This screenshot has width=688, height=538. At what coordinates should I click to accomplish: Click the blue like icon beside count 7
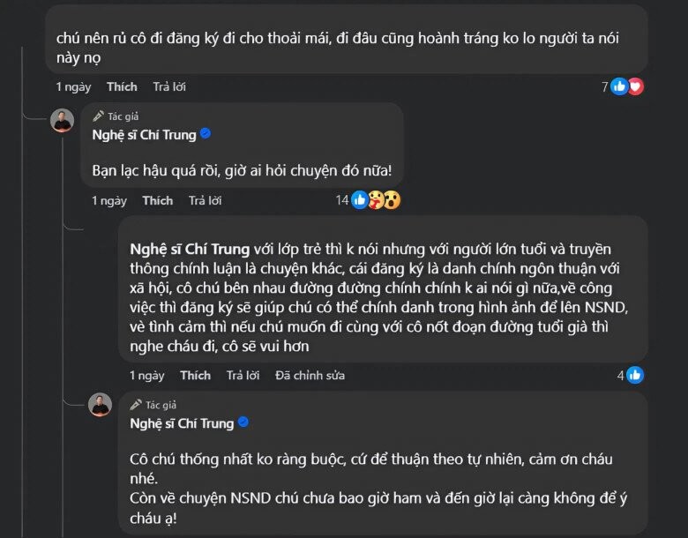tap(619, 86)
